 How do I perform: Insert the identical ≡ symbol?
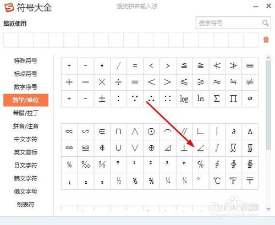point(250,65)
